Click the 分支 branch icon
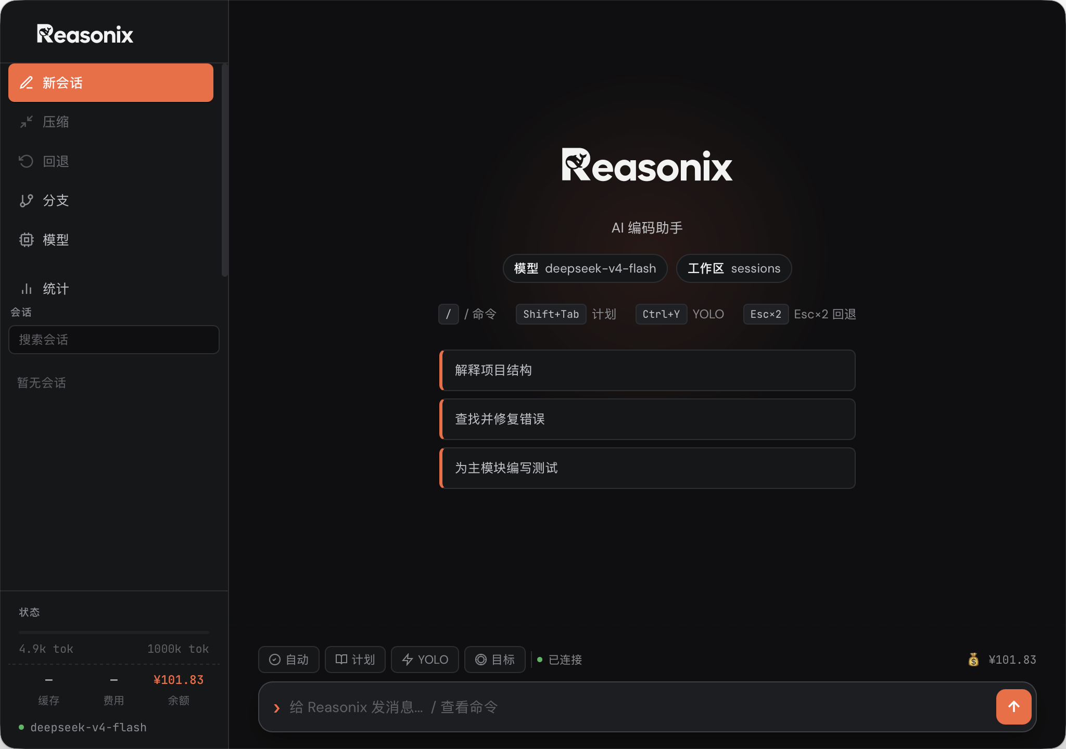Image resolution: width=1066 pixels, height=749 pixels. [x=27, y=200]
